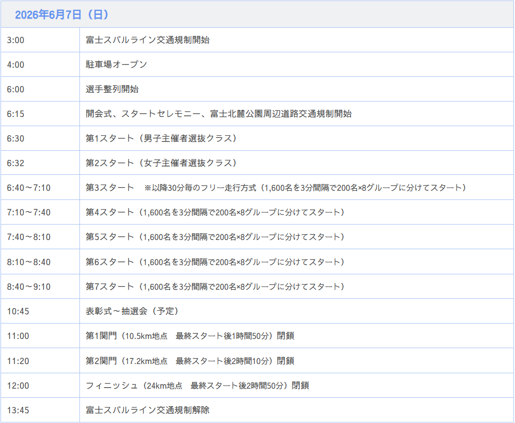515x423 pixels.
Task: Select the 選手整列開始 schedule entry
Action: click(x=112, y=89)
